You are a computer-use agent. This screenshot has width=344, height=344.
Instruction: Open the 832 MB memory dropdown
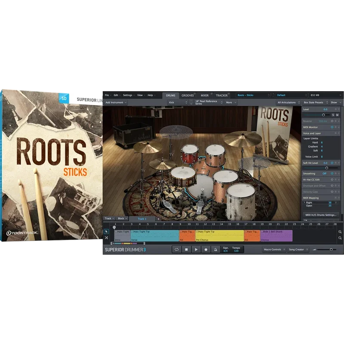tap(326, 95)
